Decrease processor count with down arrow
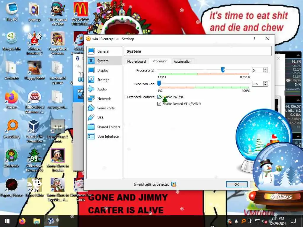303x227 pixels. tap(265, 72)
